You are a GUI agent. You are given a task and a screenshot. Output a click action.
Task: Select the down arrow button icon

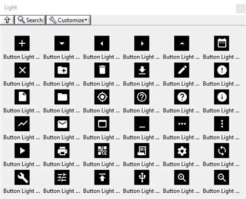pyautogui.click(x=62, y=43)
